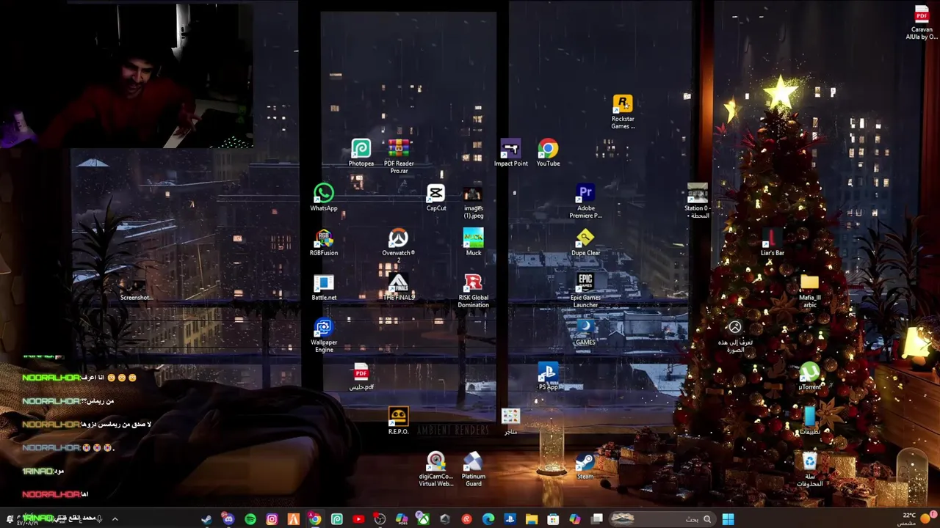Open RISK Global Domination shortcut
940x528 pixels.
(x=474, y=291)
